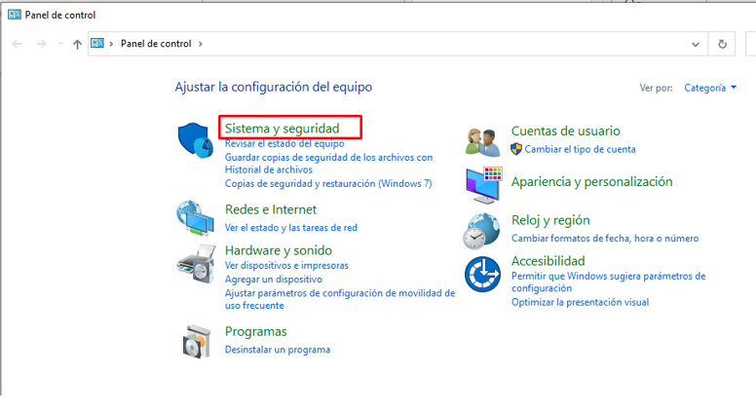Screen dimensions: 756x412
Task: Click the Hardware y sonido printer icon
Action: point(196,262)
